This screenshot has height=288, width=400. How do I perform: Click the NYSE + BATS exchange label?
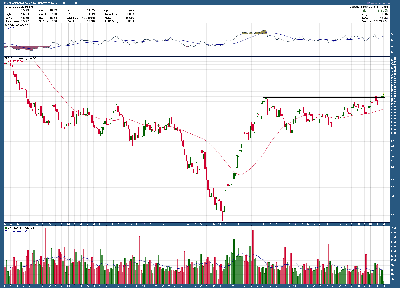(x=68, y=3)
